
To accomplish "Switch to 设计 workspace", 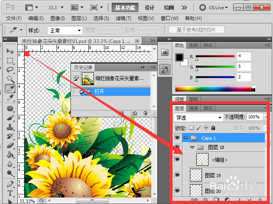I will (149, 8).
